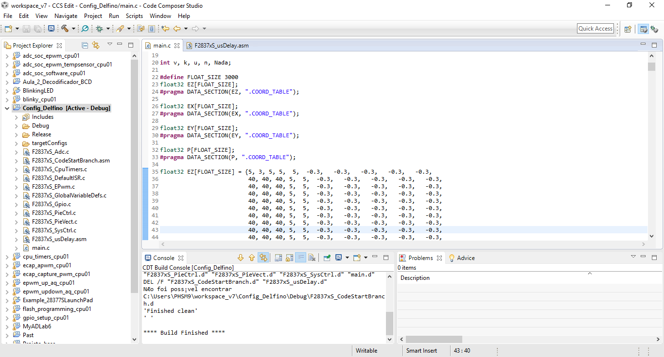Click the Build hammer icon in toolbar

click(65, 29)
